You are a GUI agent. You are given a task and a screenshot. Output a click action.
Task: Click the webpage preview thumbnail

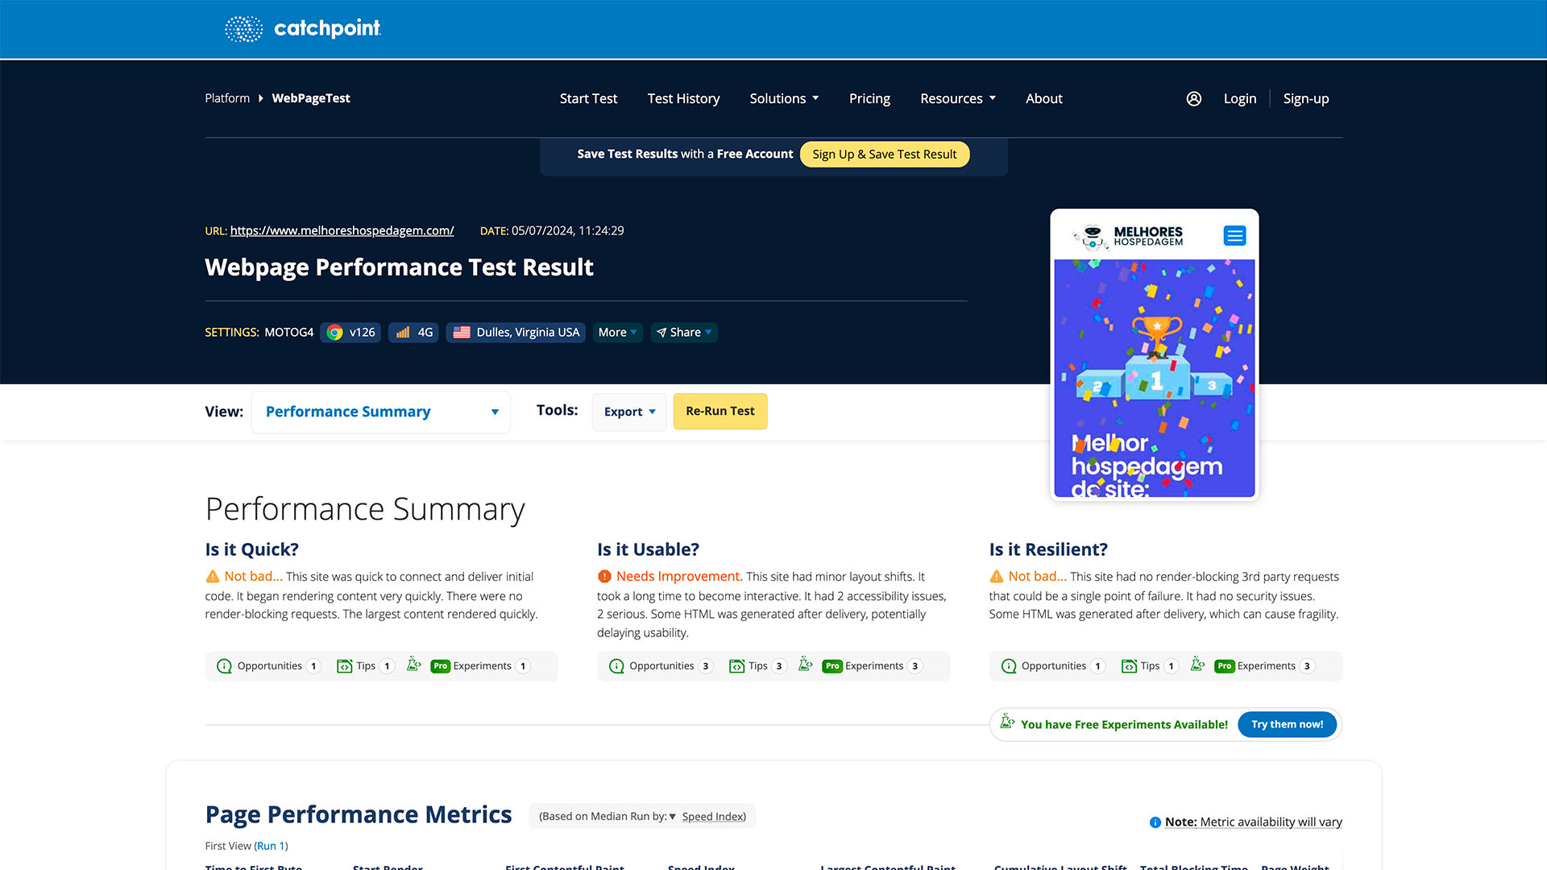[x=1154, y=356]
